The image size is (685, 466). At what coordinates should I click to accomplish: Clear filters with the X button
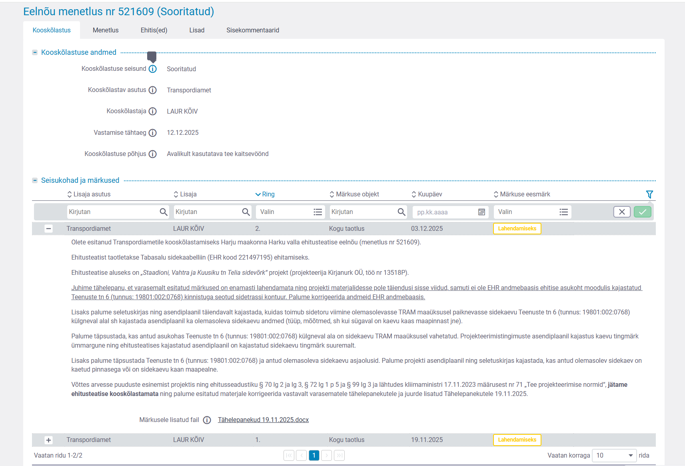coord(622,212)
